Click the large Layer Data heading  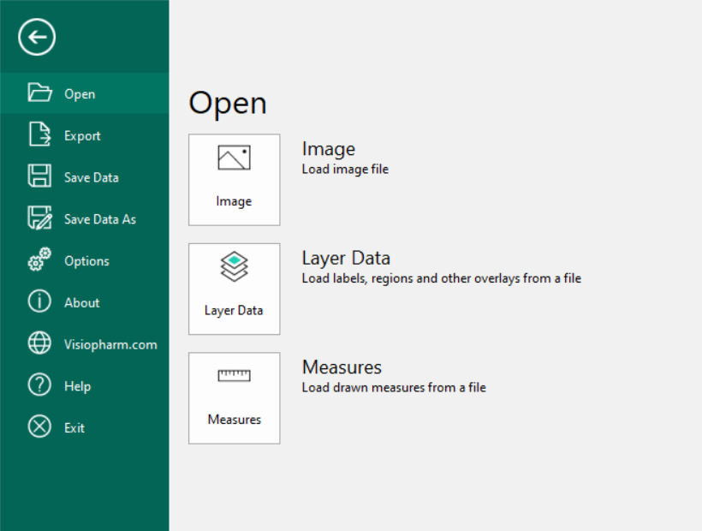(346, 259)
